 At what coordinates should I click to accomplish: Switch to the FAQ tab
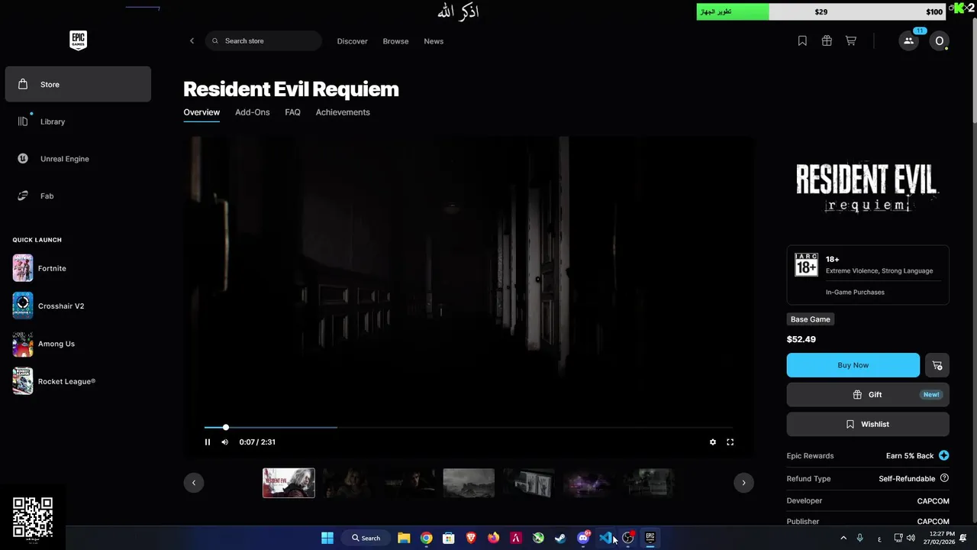(x=292, y=112)
